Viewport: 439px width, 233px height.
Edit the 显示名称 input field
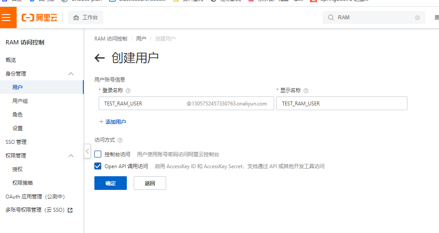coord(342,103)
